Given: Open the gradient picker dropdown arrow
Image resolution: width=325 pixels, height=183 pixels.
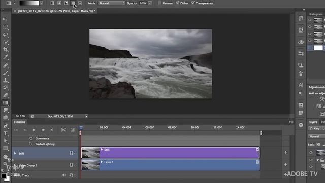Looking at the screenshot, I should (41, 3).
